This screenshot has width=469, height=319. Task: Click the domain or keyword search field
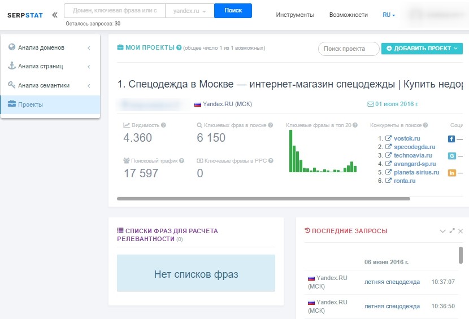(x=115, y=11)
